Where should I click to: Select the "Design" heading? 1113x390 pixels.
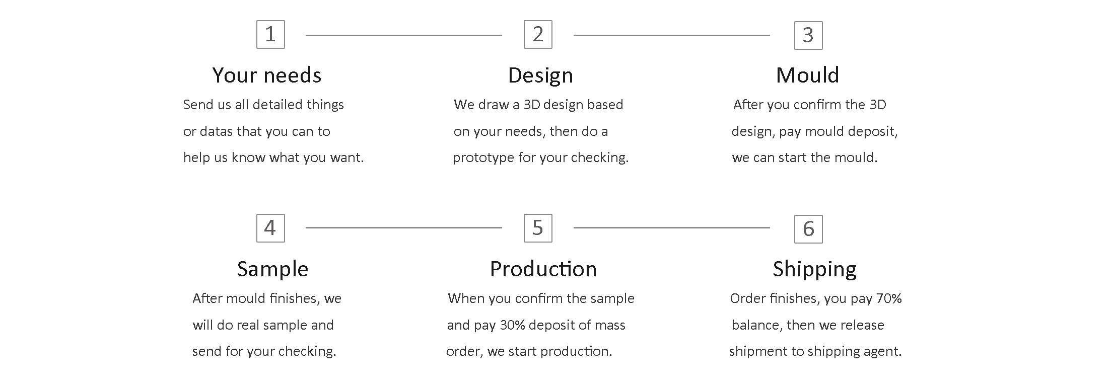(540, 75)
